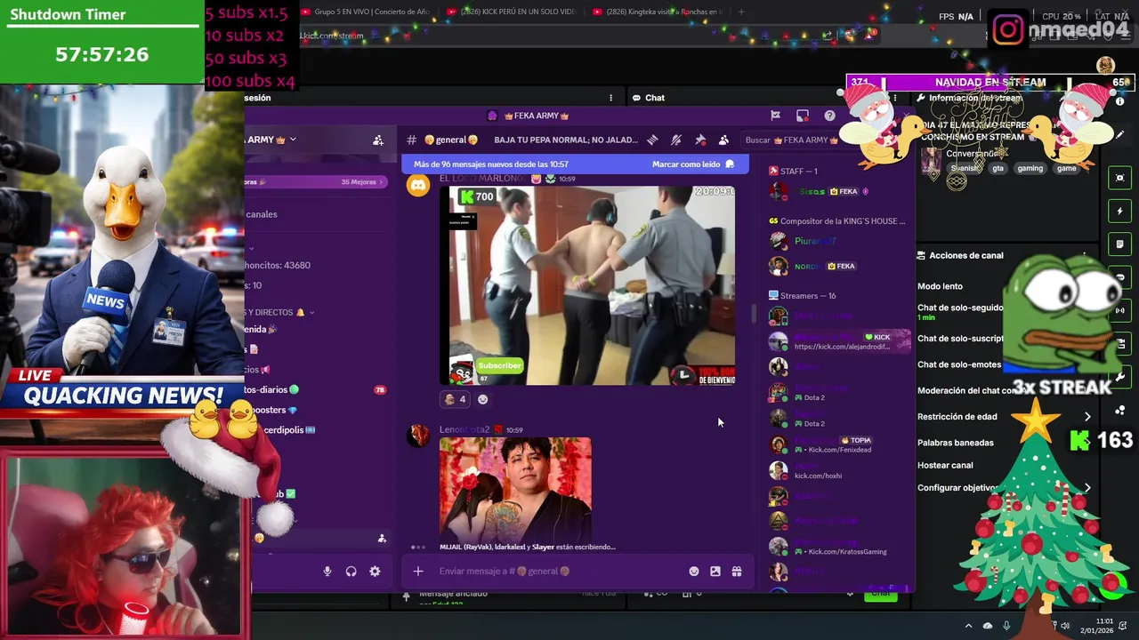The height and width of the screenshot is (640, 1139).
Task: Open 'sesión' panel options menu dots
Action: (x=610, y=98)
